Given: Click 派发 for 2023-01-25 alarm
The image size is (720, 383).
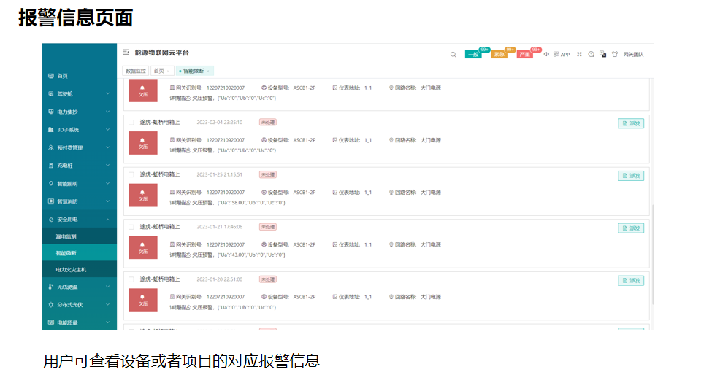Looking at the screenshot, I should pyautogui.click(x=631, y=176).
